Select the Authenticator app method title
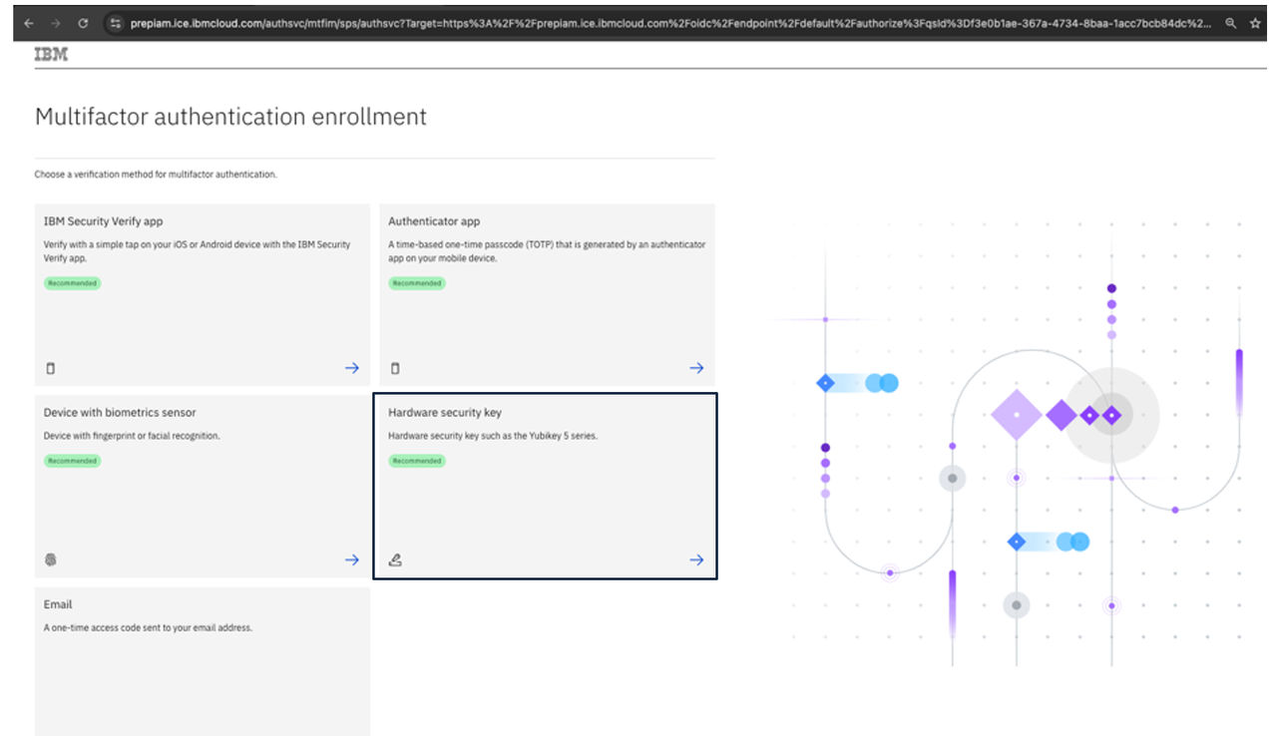 pyautogui.click(x=434, y=221)
